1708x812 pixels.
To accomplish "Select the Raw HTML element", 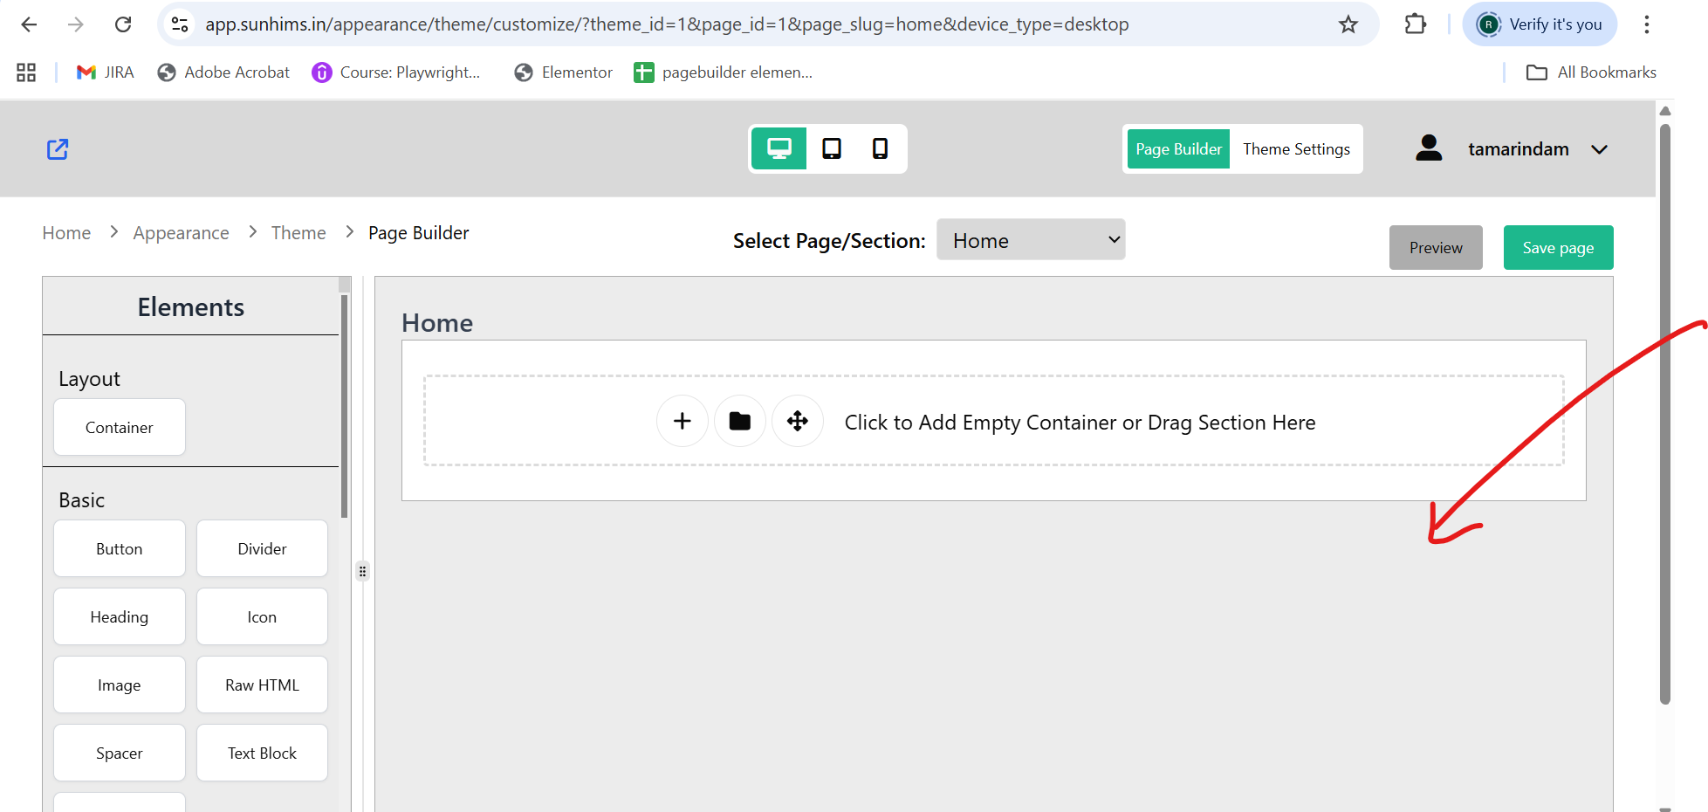I will point(262,685).
